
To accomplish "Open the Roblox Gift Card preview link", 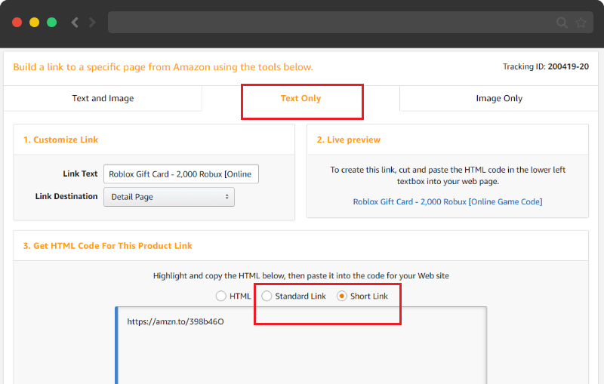I will (448, 201).
